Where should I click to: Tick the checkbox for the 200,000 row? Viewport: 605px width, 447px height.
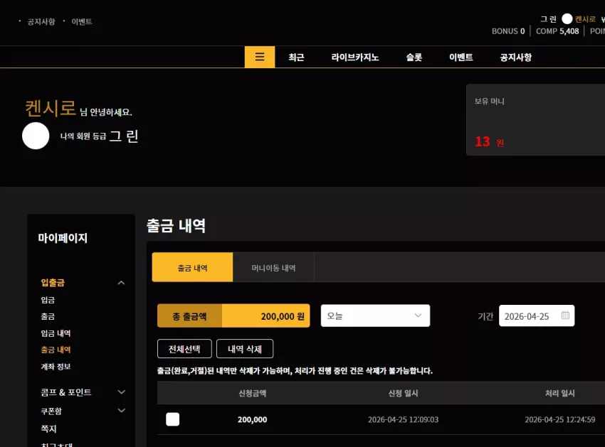pos(172,419)
